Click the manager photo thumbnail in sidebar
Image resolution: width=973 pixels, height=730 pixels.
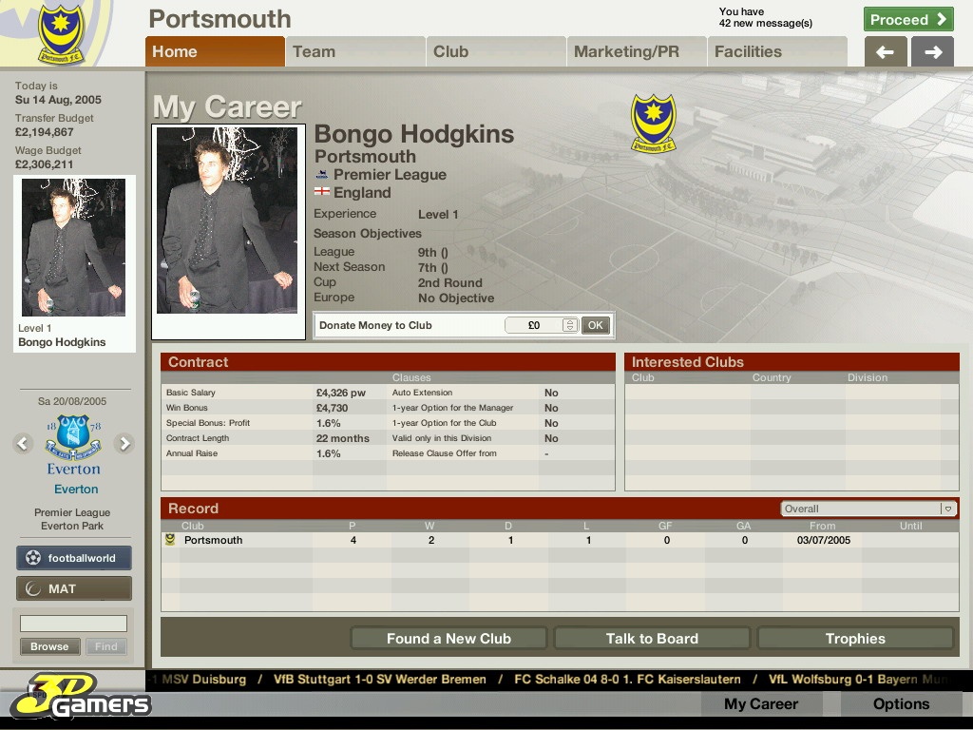click(x=73, y=247)
